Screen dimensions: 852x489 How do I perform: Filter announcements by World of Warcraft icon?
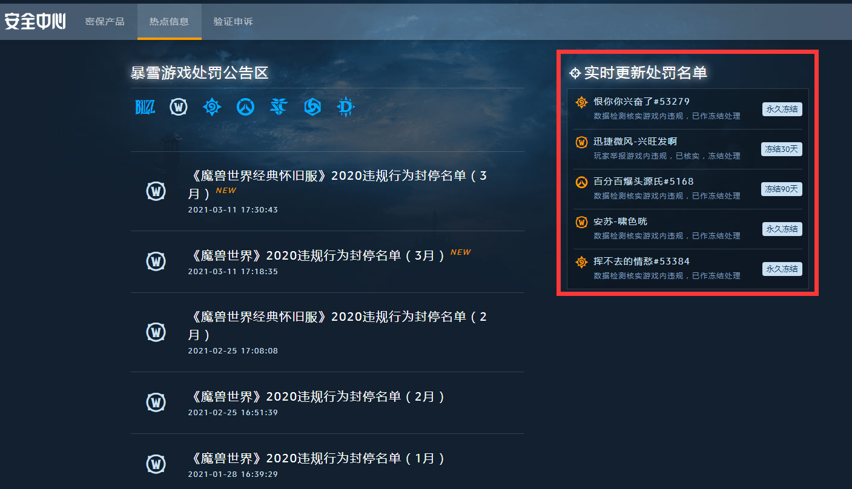click(178, 107)
